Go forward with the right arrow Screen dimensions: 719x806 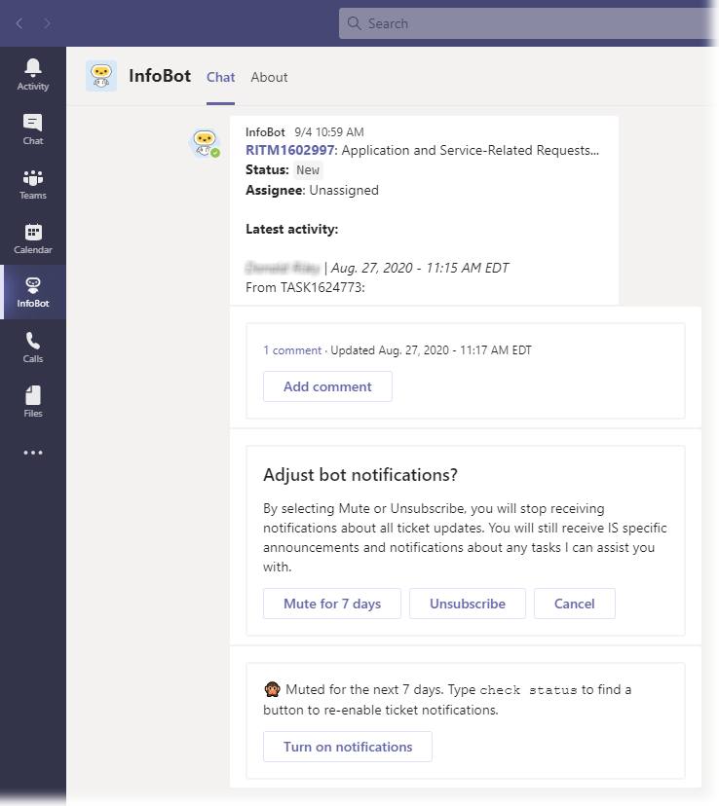[x=47, y=23]
